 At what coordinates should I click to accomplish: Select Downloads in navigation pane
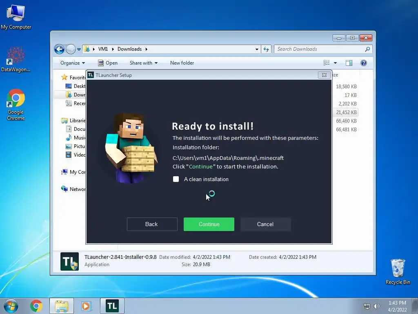pyautogui.click(x=76, y=94)
